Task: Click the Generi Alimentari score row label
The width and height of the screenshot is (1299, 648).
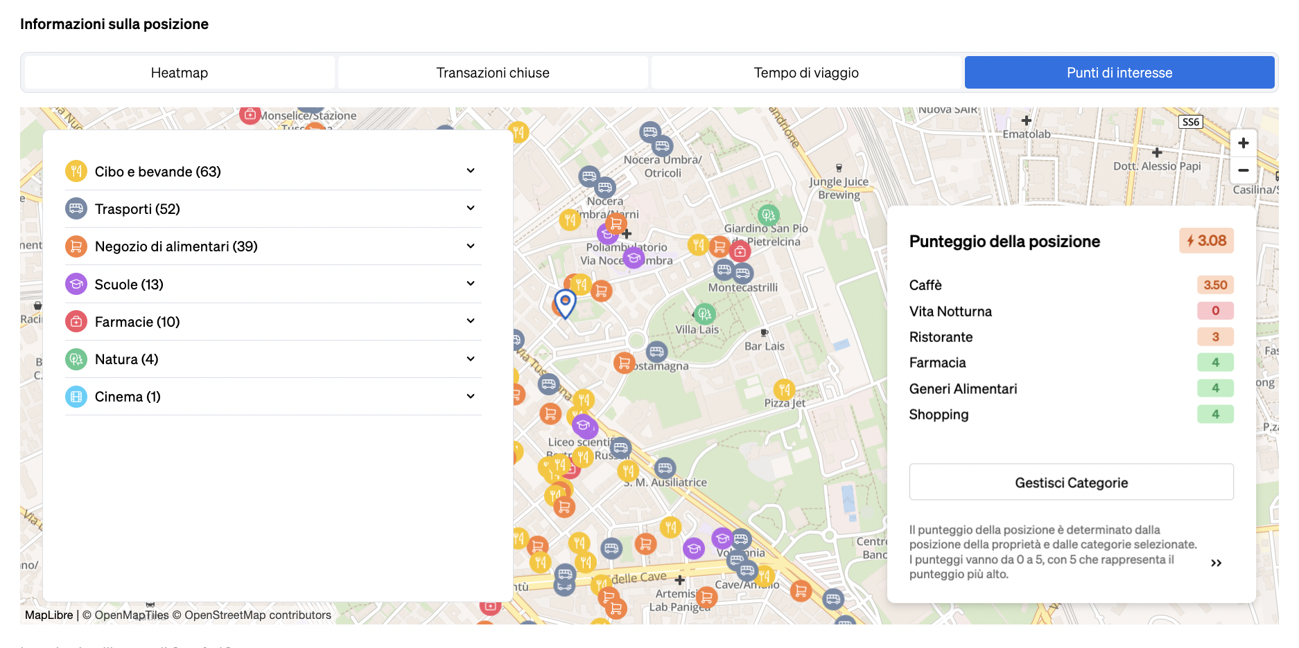Action: click(963, 388)
